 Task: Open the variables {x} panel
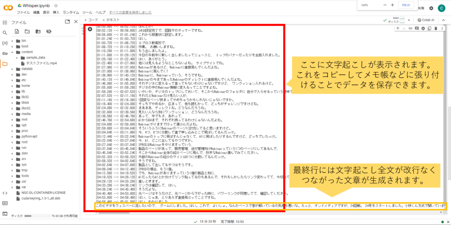pyautogui.click(x=4, y=43)
